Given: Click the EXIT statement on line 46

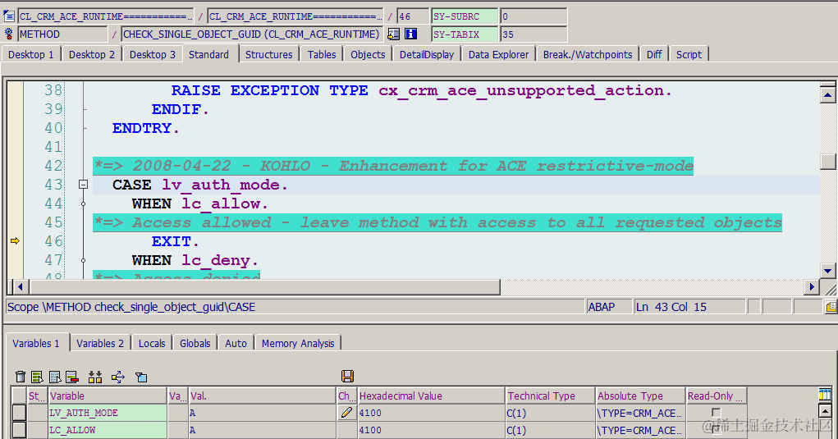Looking at the screenshot, I should coord(176,241).
